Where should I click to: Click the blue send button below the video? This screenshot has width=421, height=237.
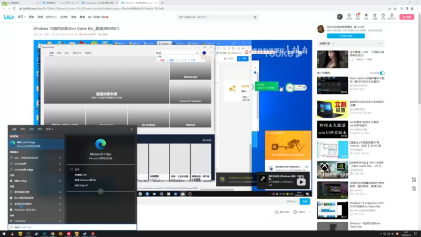coord(305,202)
